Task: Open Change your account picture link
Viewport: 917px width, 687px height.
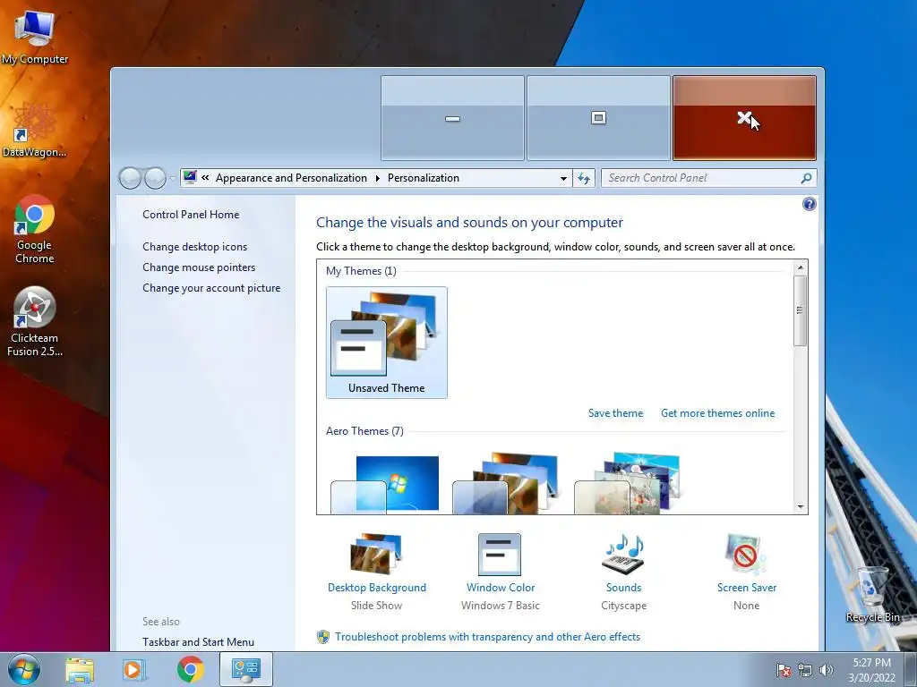Action: pyautogui.click(x=211, y=288)
